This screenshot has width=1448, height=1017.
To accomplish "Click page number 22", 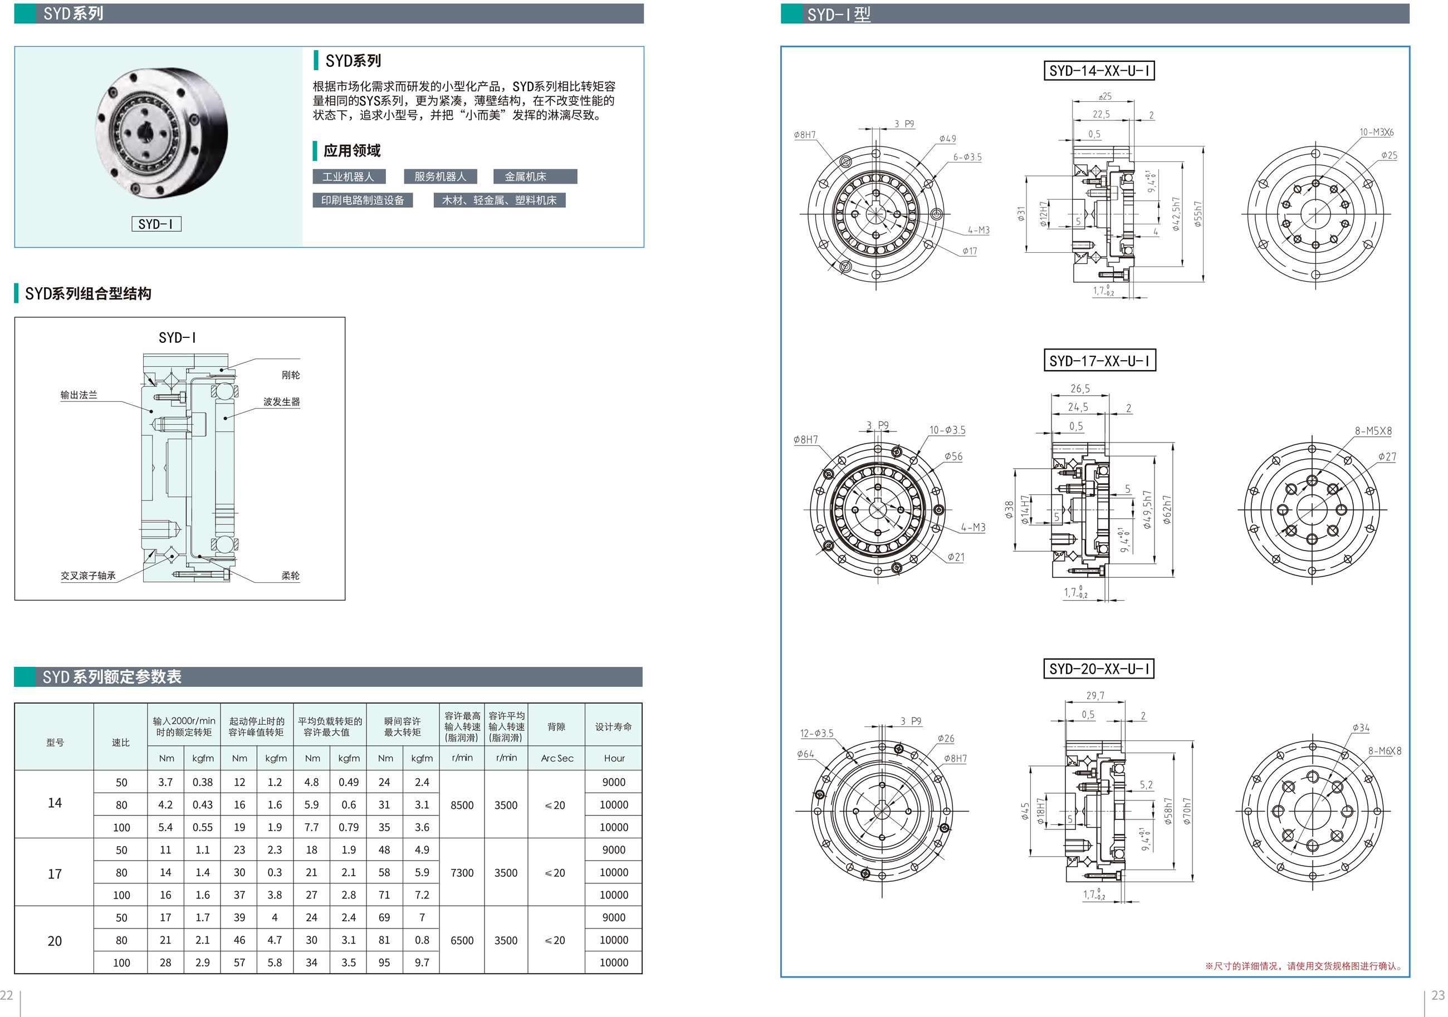I will (x=6, y=994).
